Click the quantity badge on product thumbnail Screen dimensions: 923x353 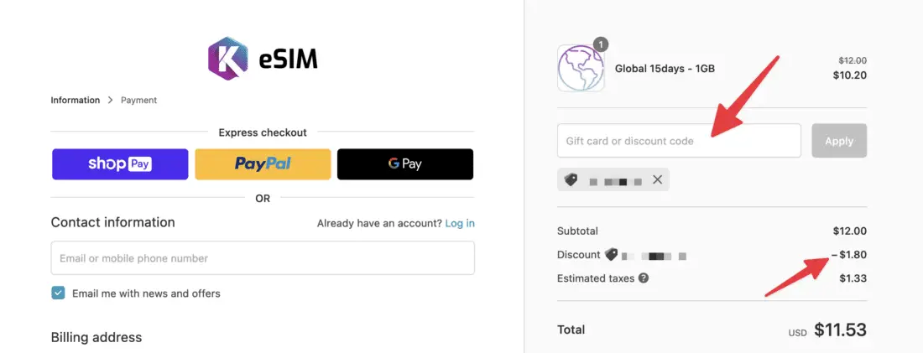click(601, 45)
